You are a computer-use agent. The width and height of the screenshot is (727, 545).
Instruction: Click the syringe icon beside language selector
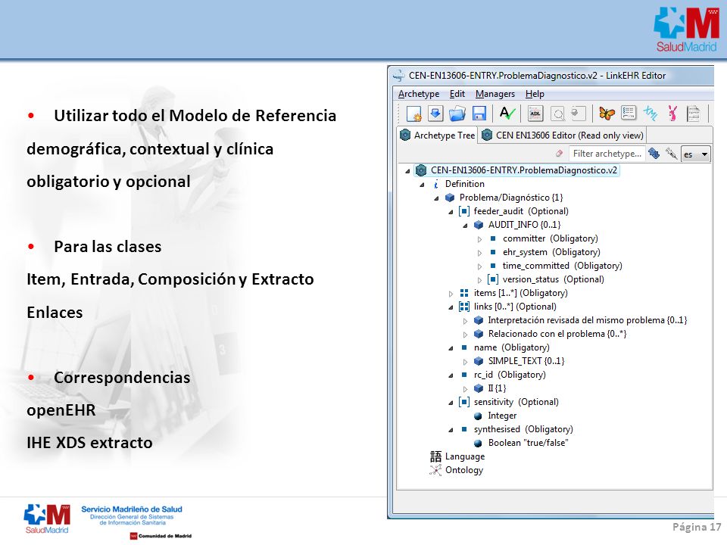pos(670,154)
